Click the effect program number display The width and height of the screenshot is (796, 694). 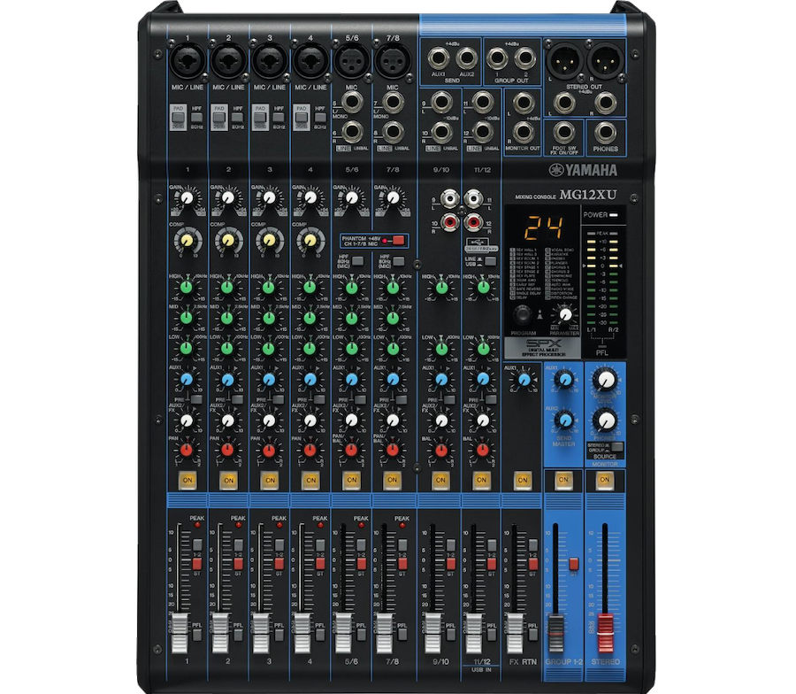click(542, 227)
